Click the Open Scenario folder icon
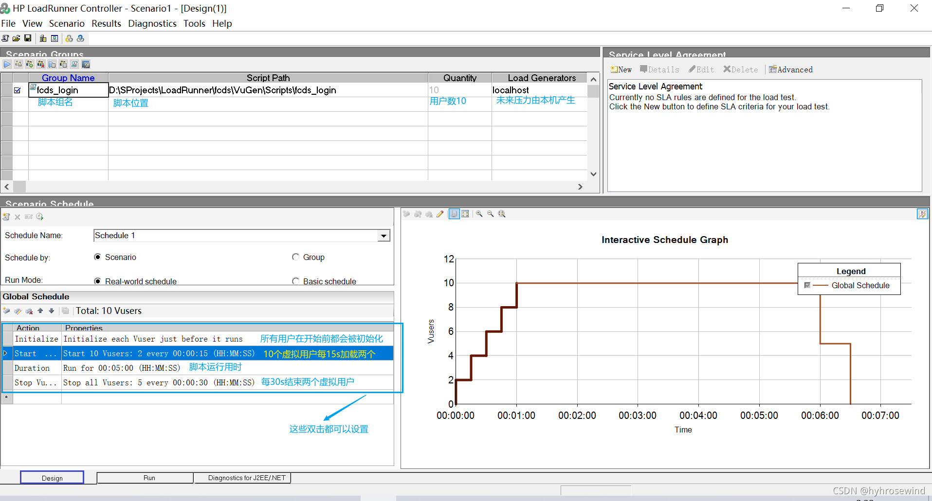This screenshot has height=501, width=932. coord(17,38)
